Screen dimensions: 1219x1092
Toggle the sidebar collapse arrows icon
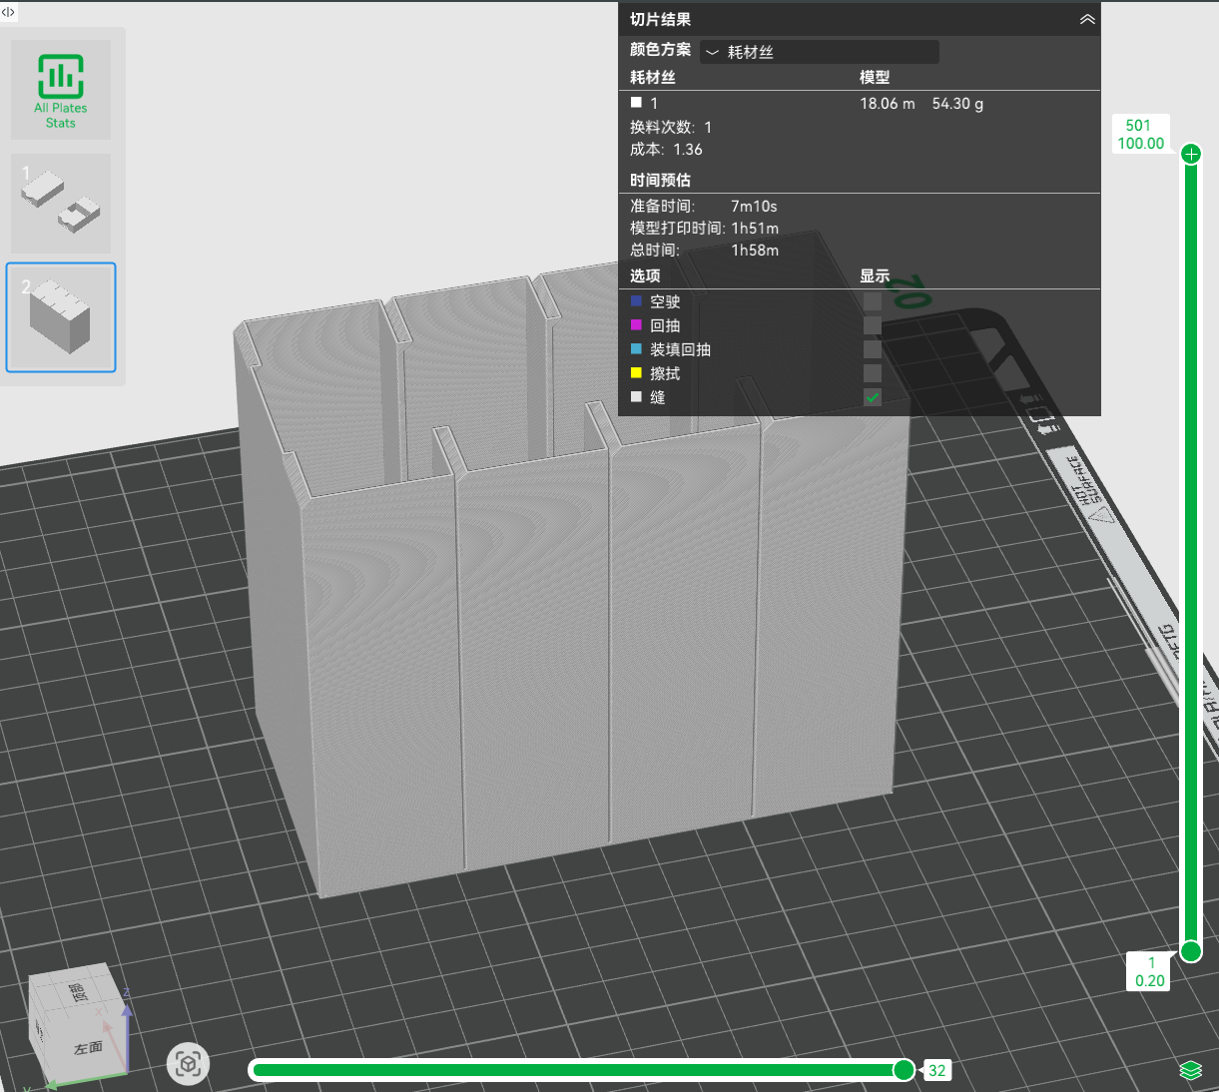click(x=8, y=12)
